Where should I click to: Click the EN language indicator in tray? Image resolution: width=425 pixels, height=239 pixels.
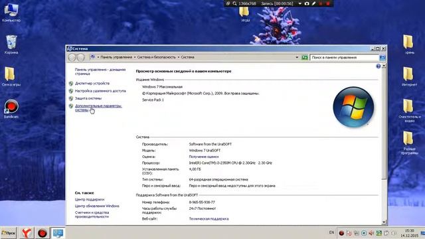point(331,232)
